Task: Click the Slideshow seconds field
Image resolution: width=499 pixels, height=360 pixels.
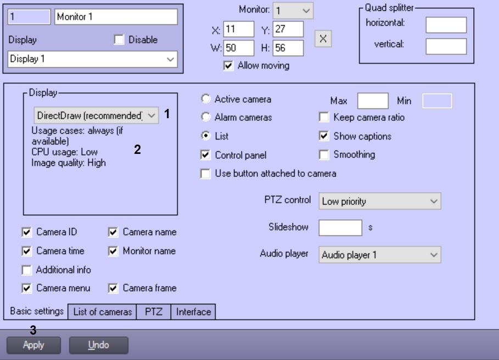Action: click(x=340, y=228)
